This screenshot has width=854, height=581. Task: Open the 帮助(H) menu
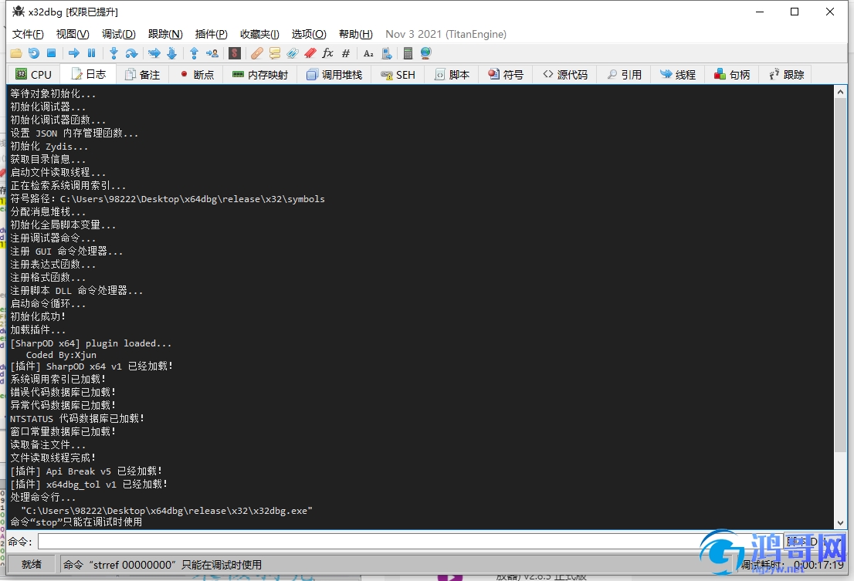(x=356, y=34)
